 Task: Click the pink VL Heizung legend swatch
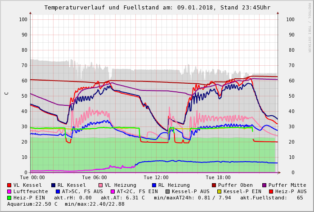pyautogui.click(x=100, y=185)
